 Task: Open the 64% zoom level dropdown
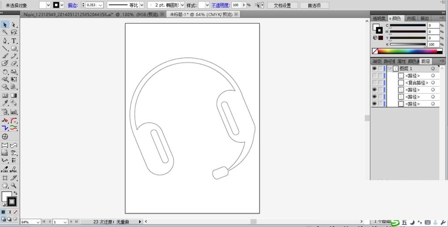pyautogui.click(x=38, y=222)
